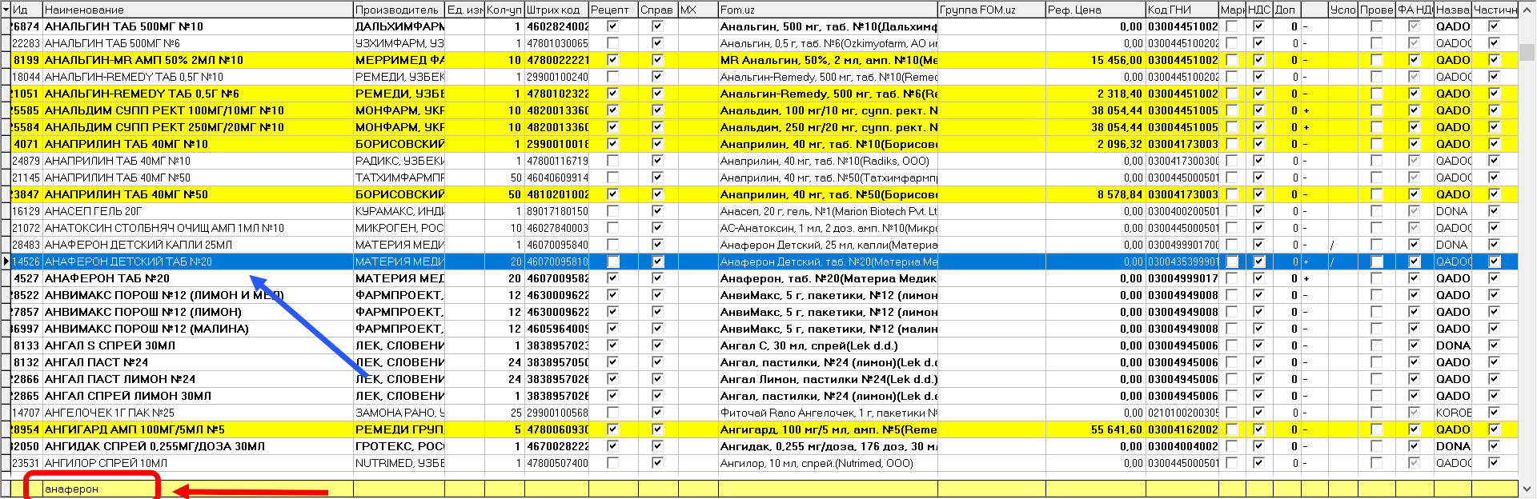Click Назва cell KOROB in АНГЕЛОЧЕК row
Image resolution: width=1537 pixels, height=499 pixels.
click(x=1453, y=413)
